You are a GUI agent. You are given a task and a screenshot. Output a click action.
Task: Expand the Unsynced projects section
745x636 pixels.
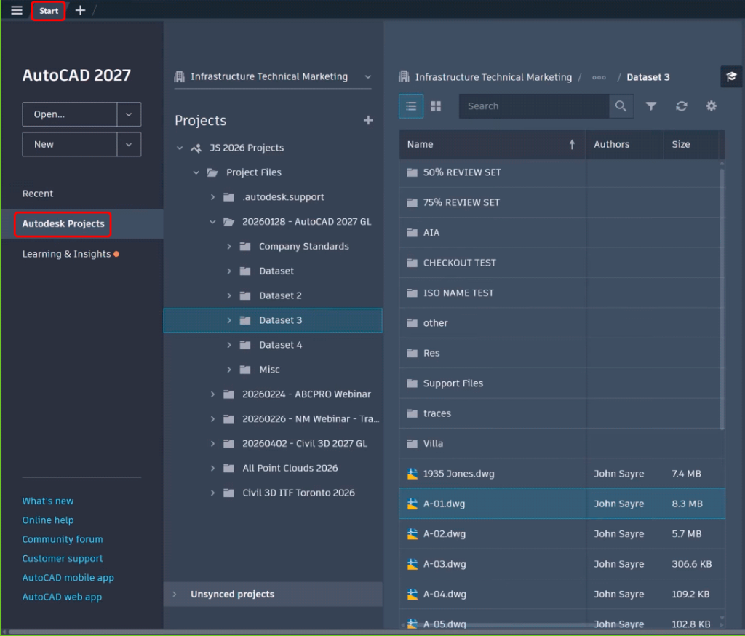[x=175, y=594]
